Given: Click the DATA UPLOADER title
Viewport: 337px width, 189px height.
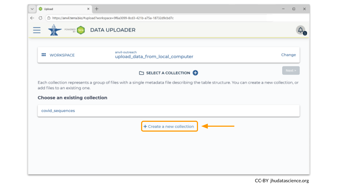Looking at the screenshot, I should (113, 30).
